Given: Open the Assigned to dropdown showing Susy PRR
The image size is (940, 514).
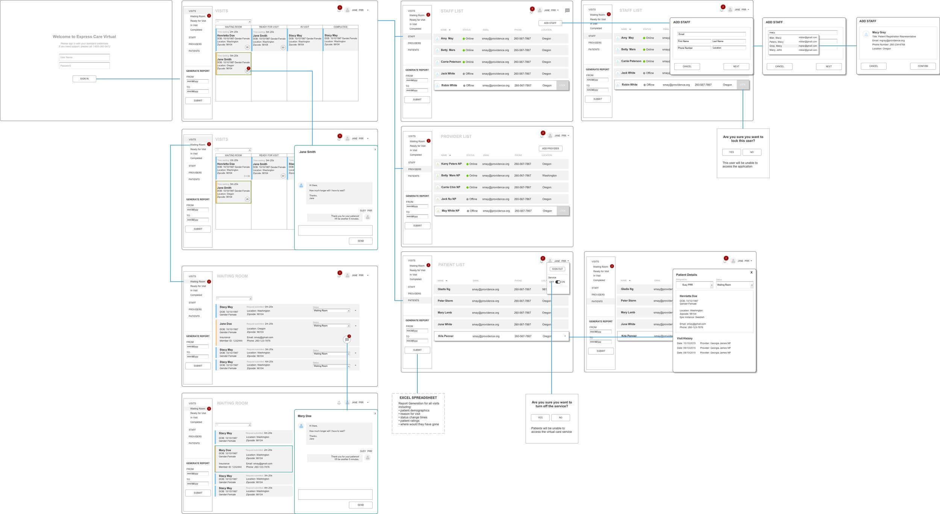Looking at the screenshot, I should [x=694, y=285].
